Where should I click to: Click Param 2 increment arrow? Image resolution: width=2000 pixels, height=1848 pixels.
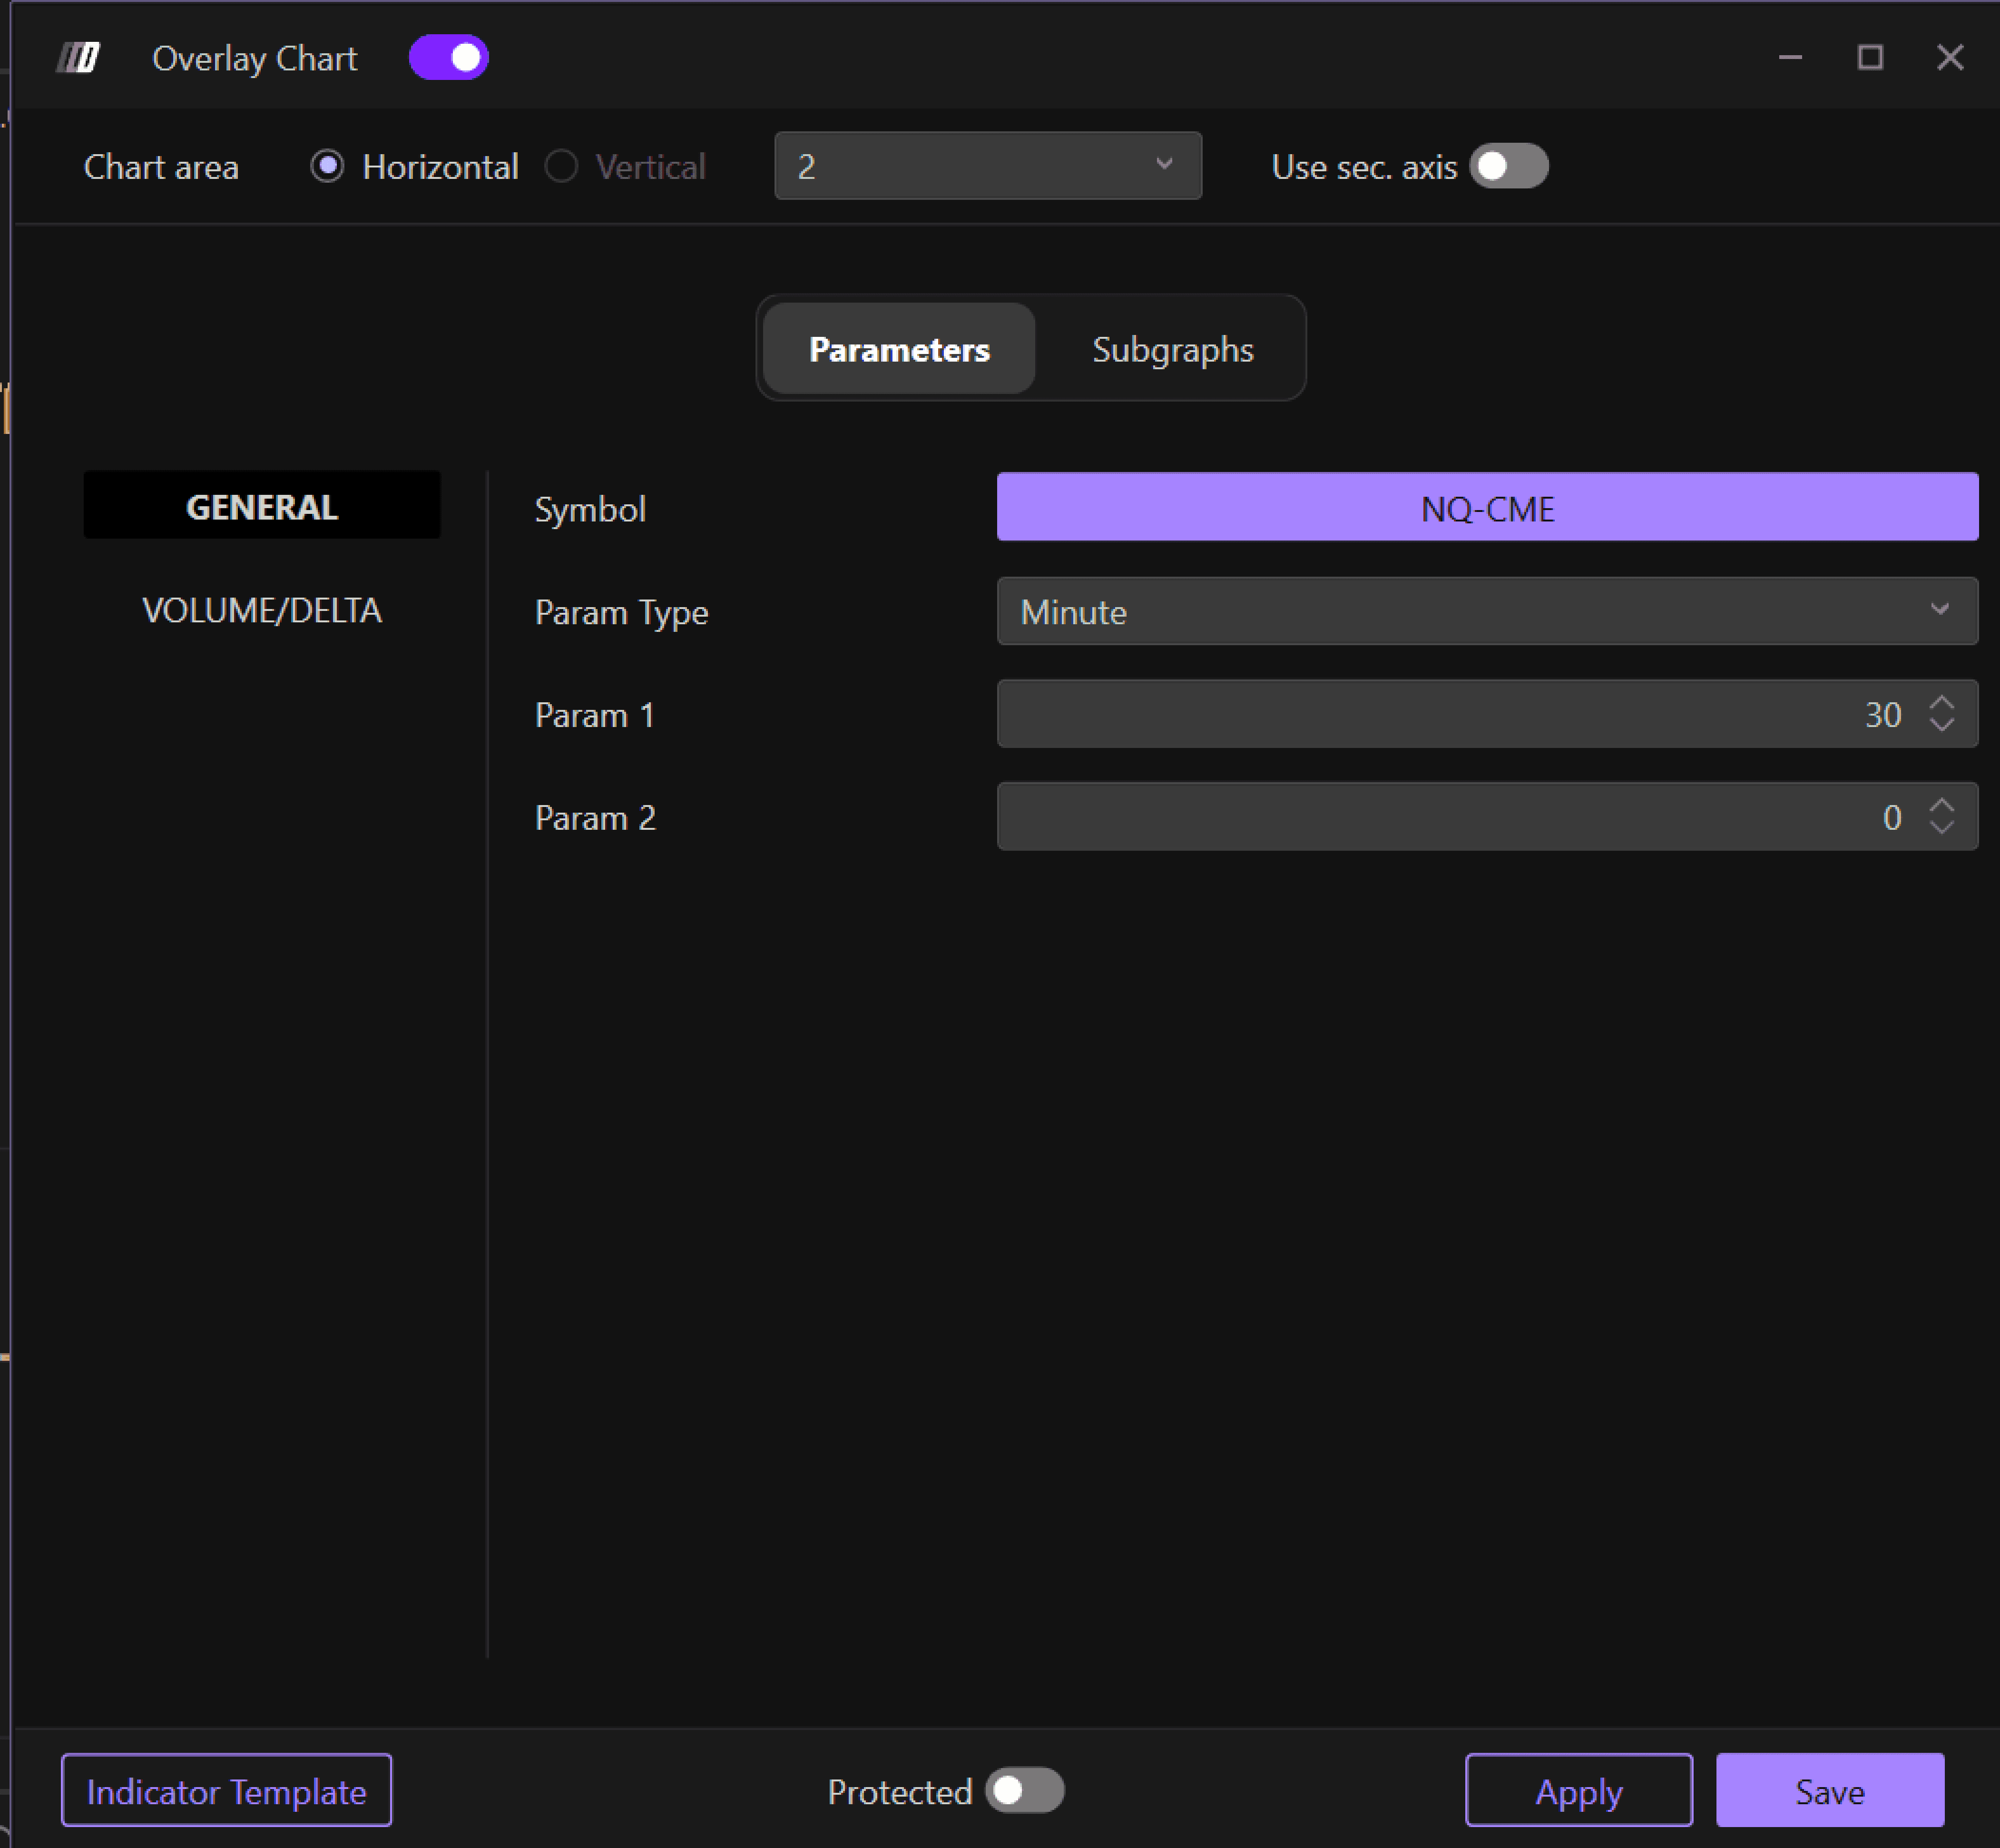1941,805
